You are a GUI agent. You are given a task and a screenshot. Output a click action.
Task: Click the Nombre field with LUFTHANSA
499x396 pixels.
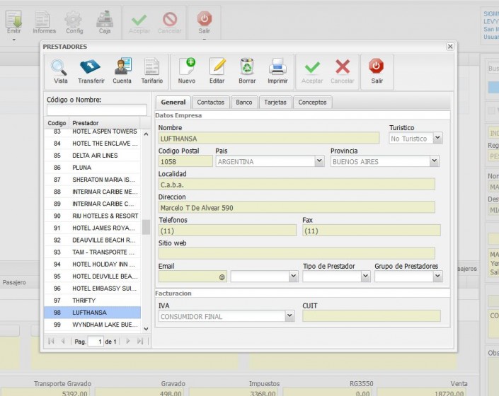tap(269, 139)
